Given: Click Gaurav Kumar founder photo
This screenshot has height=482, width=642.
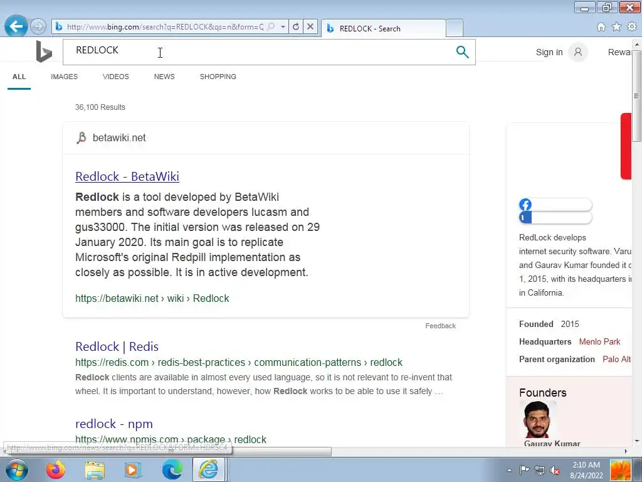Looking at the screenshot, I should click(x=537, y=419).
